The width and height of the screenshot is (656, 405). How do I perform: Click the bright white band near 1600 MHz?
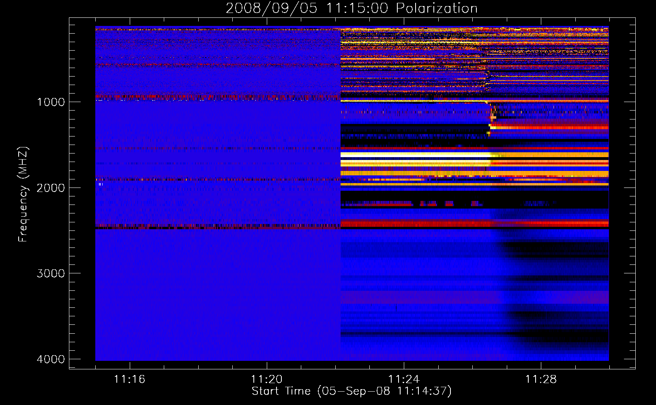click(415, 155)
